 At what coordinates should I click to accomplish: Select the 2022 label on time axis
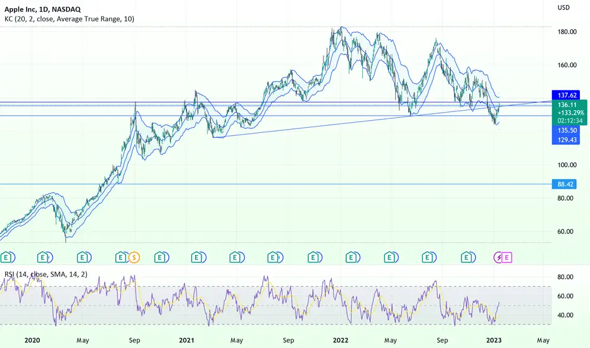tap(341, 340)
